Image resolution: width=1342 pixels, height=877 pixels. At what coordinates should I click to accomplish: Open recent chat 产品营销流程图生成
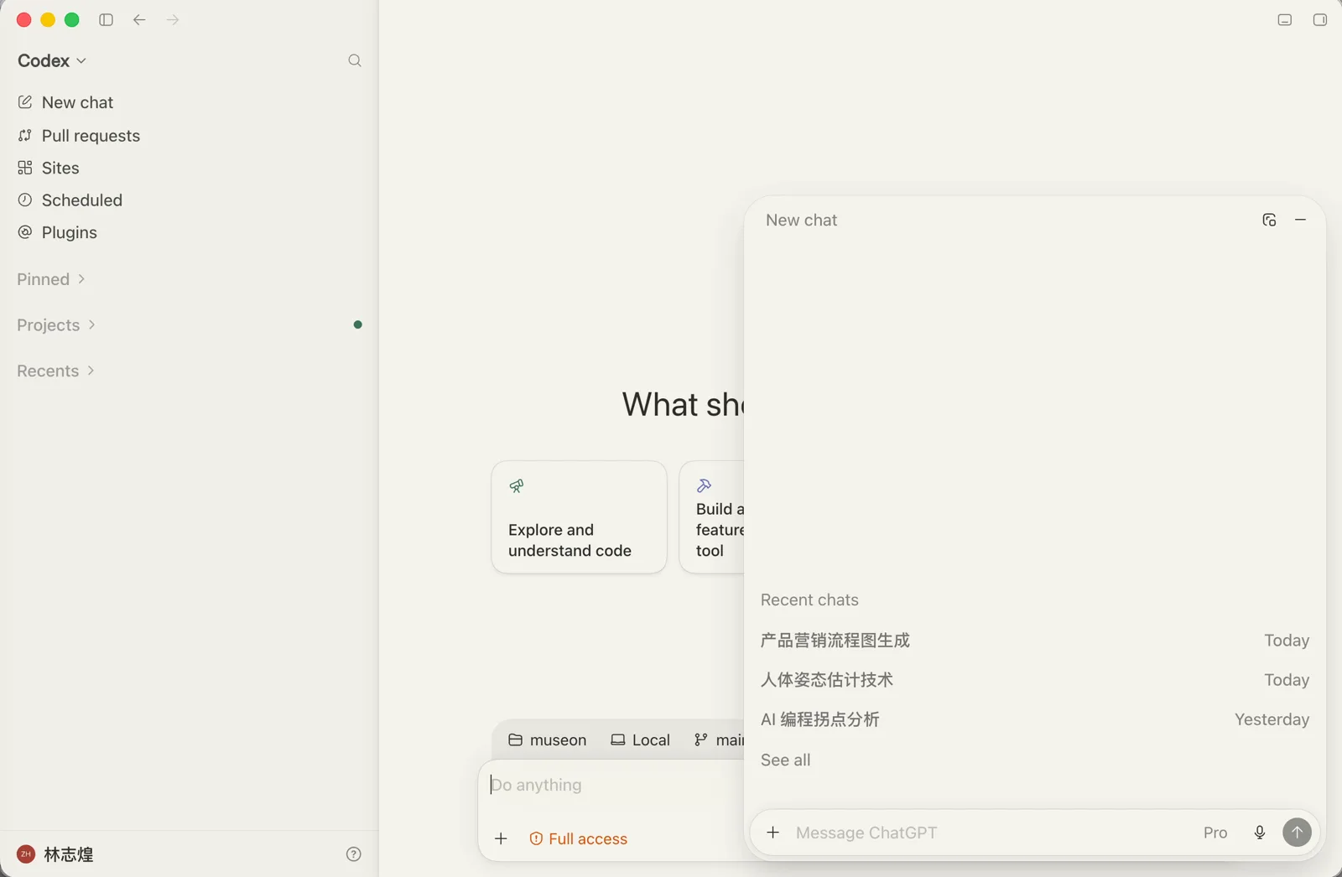click(x=1035, y=641)
